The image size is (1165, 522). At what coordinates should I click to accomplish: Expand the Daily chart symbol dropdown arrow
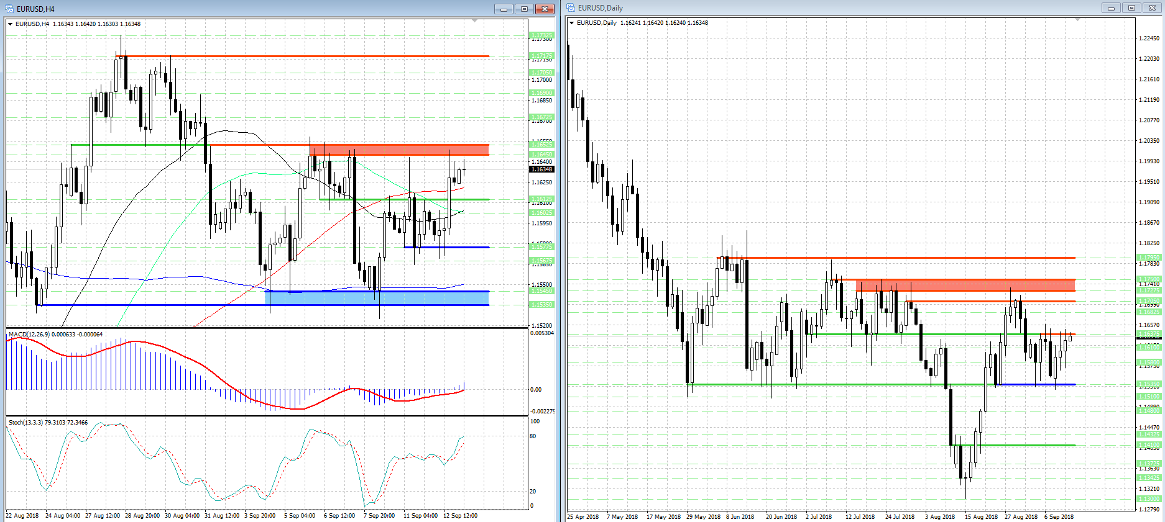coord(572,23)
